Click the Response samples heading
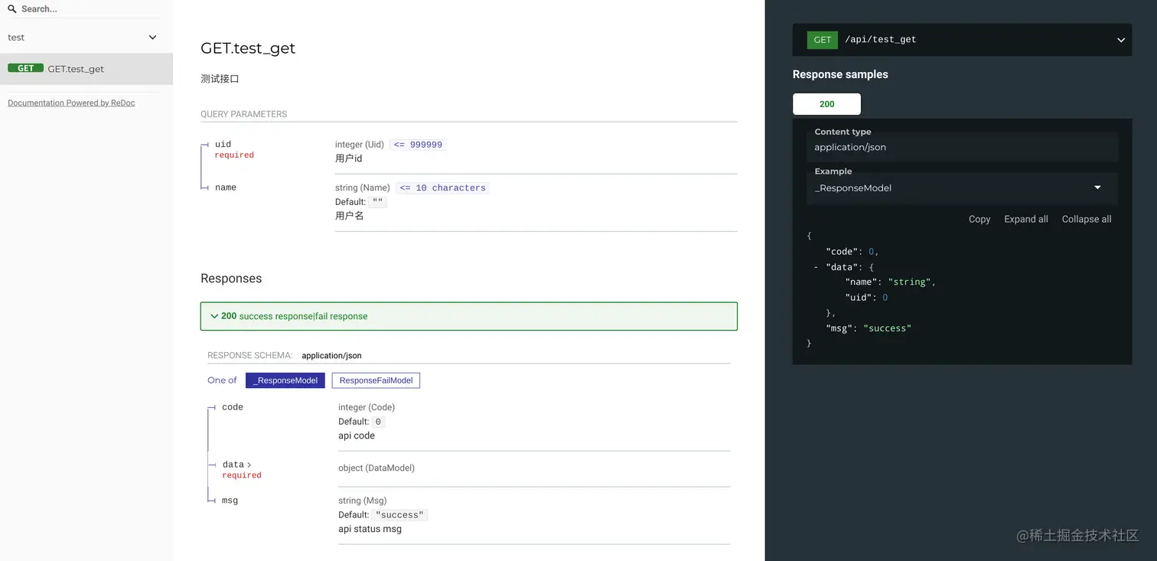 pyautogui.click(x=840, y=74)
